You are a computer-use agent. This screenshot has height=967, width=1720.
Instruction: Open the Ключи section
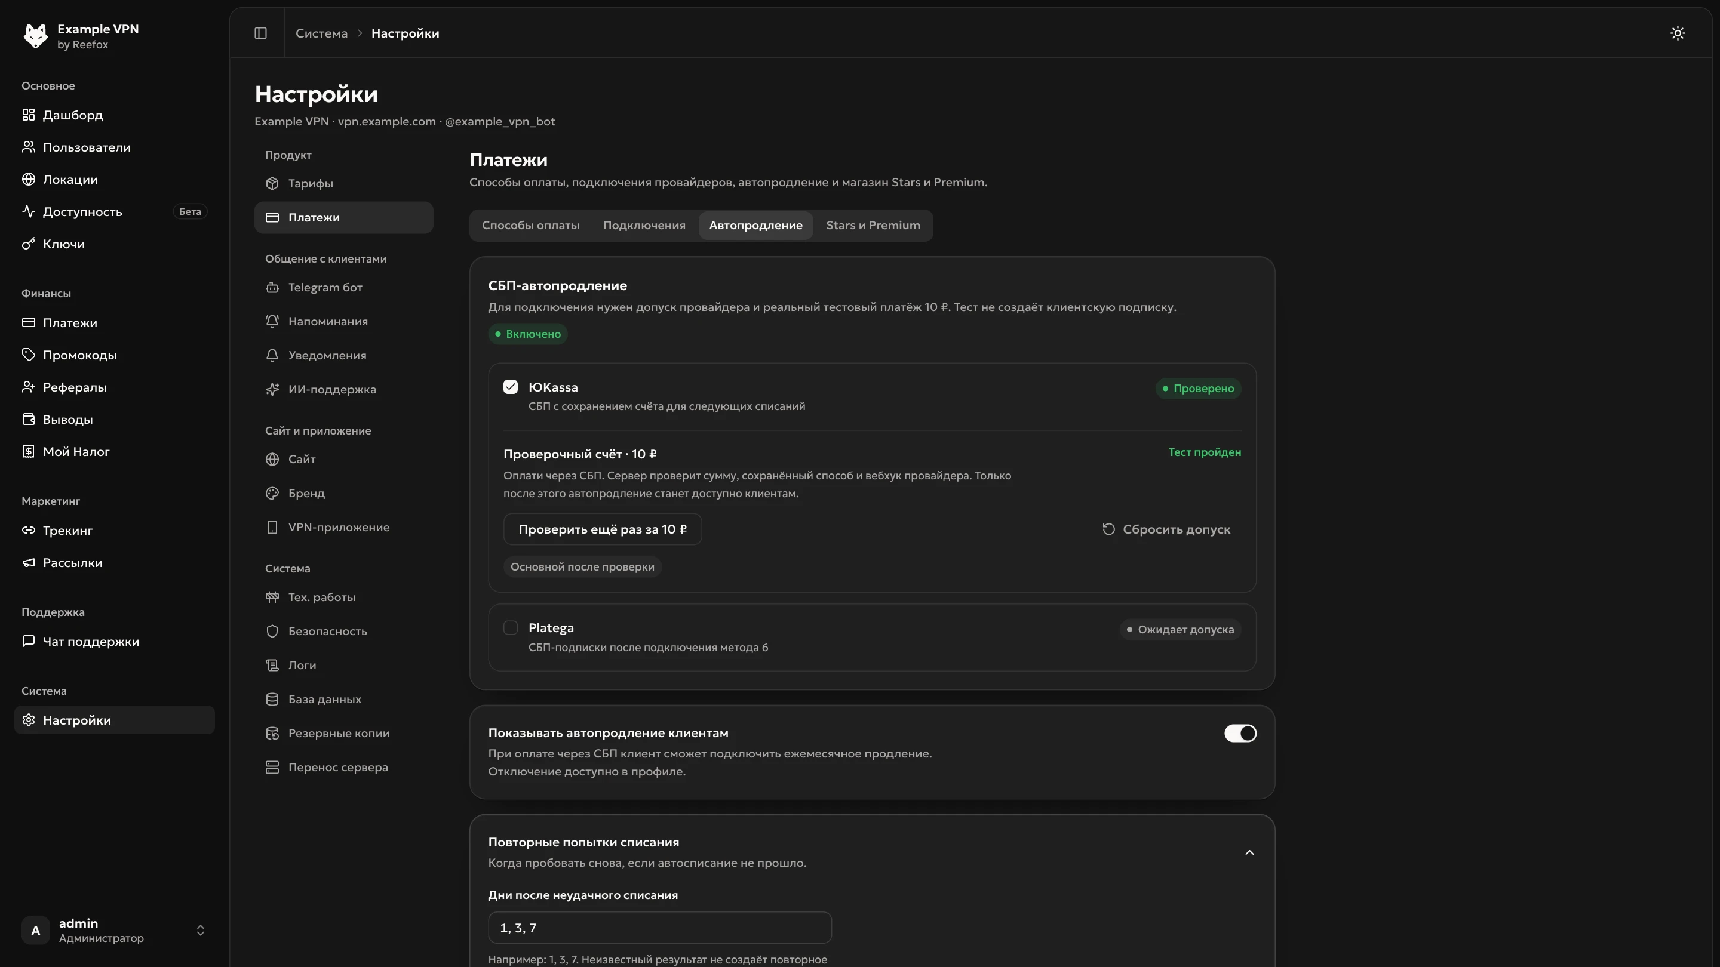coord(114,244)
